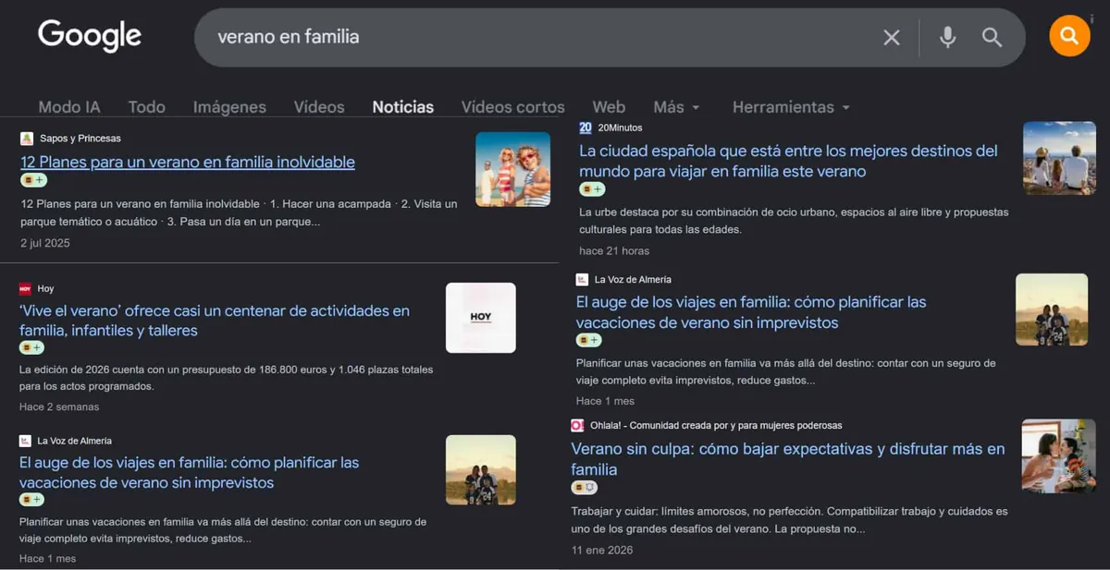Viewport: 1110px width, 570px height.
Task: Open '12 Planes para un verano en familia inolvidable'
Action: click(x=188, y=162)
